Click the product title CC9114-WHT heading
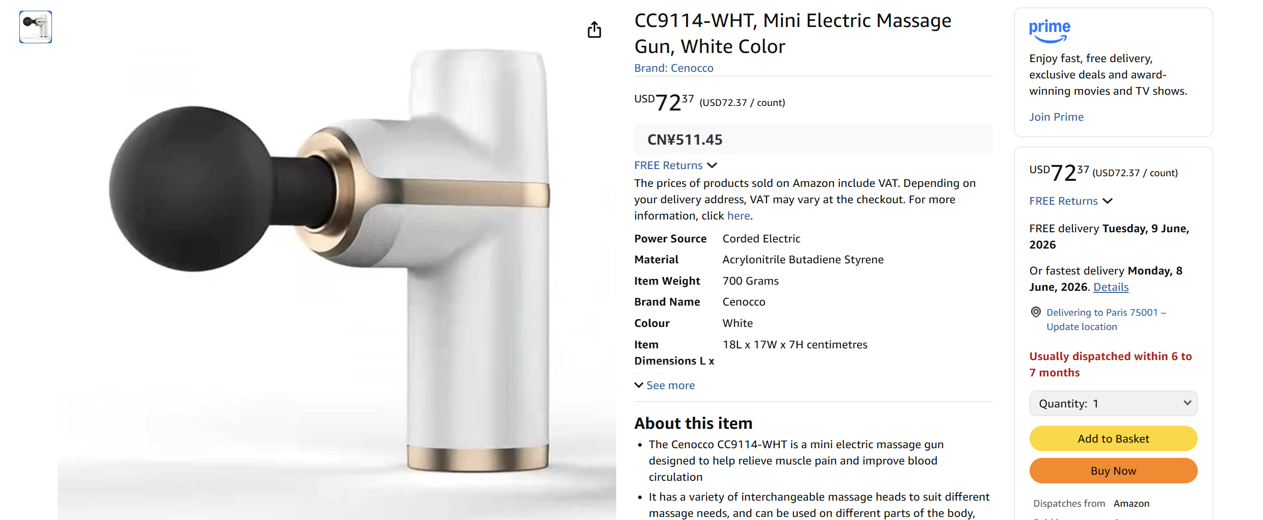The height and width of the screenshot is (520, 1263). [x=793, y=34]
